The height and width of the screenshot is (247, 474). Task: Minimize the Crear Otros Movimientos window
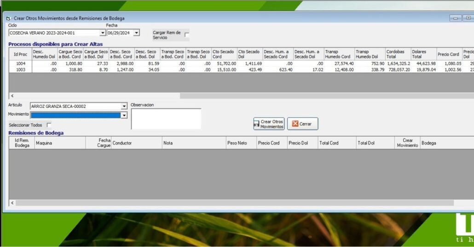456,18
